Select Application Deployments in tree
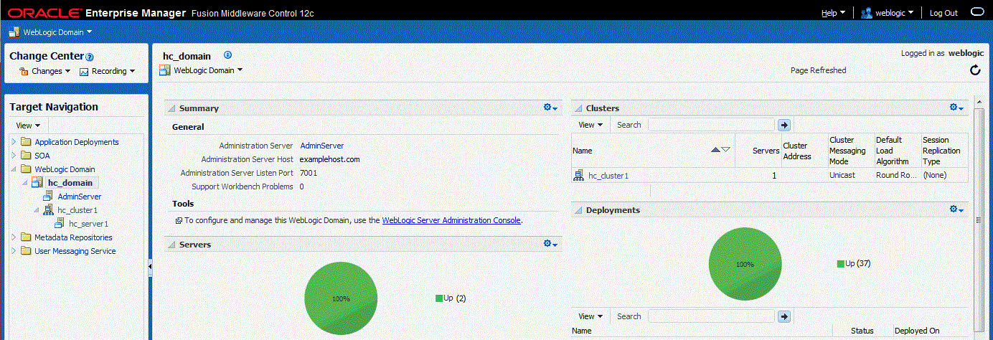993x340 pixels. point(77,142)
